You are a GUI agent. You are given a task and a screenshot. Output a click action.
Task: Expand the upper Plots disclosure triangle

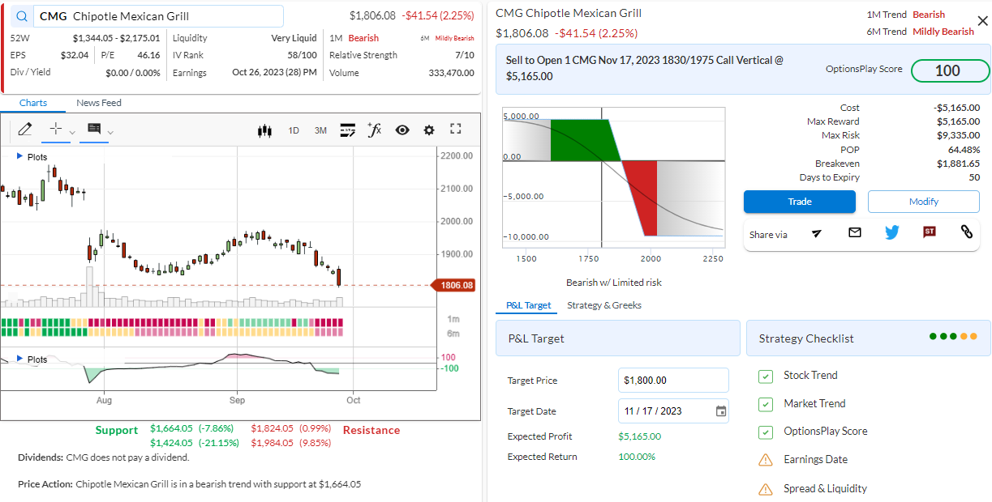point(20,155)
